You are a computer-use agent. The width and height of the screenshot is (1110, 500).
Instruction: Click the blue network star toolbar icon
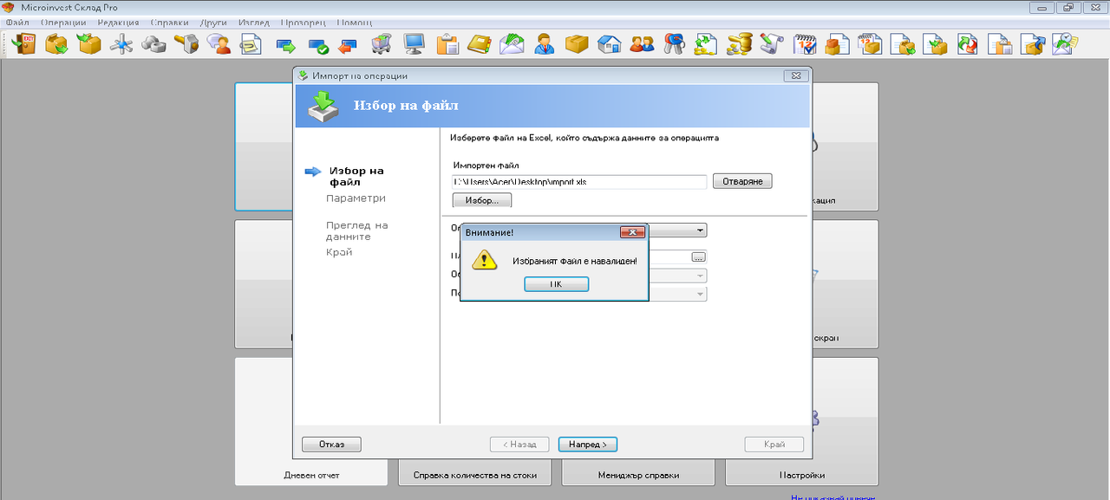pos(121,43)
